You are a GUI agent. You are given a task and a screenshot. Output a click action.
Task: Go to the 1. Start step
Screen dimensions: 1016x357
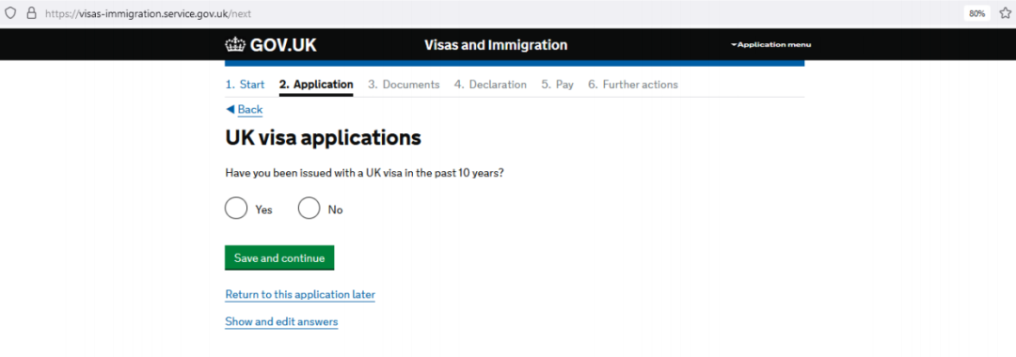tap(245, 85)
